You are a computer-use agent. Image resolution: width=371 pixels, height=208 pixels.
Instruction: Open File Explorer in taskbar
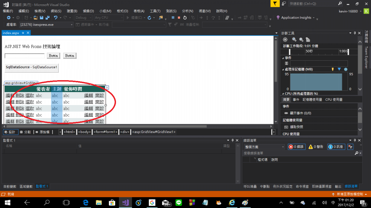tap(99, 203)
